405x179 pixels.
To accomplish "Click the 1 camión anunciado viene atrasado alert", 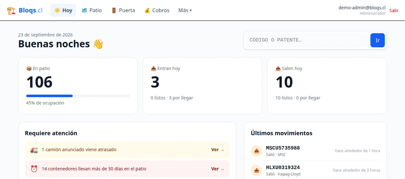I will 127,150.
